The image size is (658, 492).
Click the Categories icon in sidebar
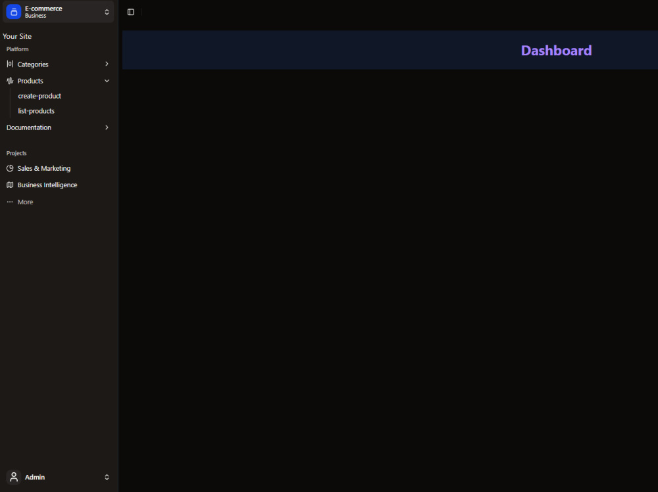(10, 64)
